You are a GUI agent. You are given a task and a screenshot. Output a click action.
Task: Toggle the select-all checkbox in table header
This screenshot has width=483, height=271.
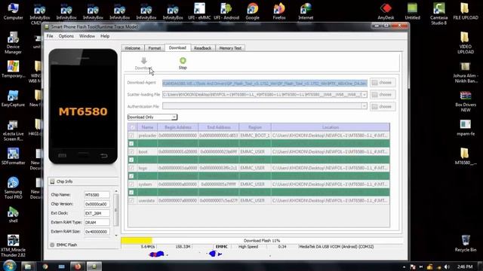pyautogui.click(x=133, y=127)
